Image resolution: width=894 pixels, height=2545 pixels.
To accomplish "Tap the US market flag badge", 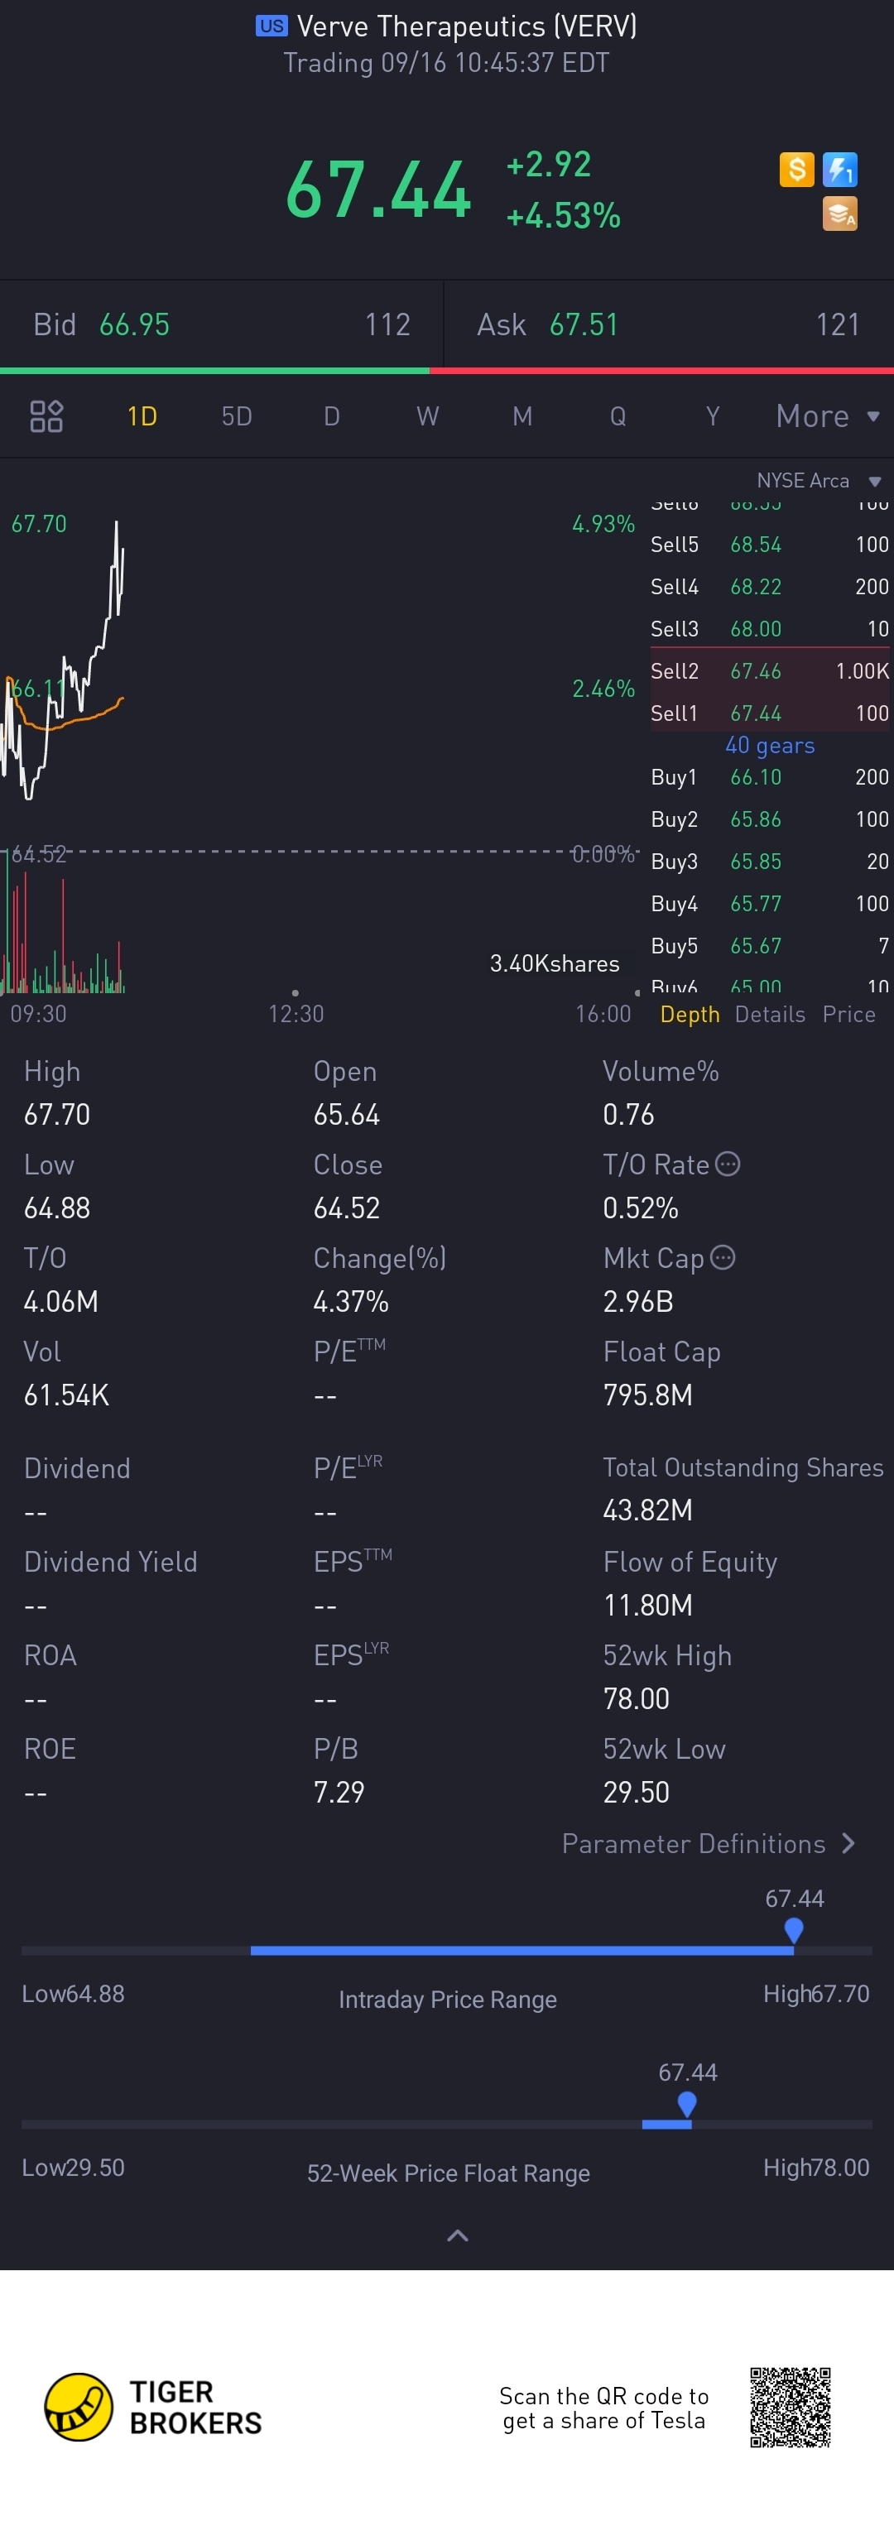I will tap(271, 26).
